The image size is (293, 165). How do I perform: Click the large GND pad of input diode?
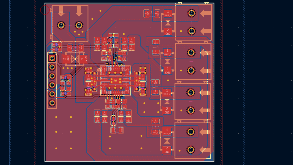66,59
